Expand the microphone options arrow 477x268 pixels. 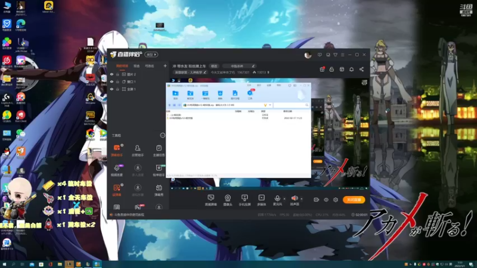point(284,199)
